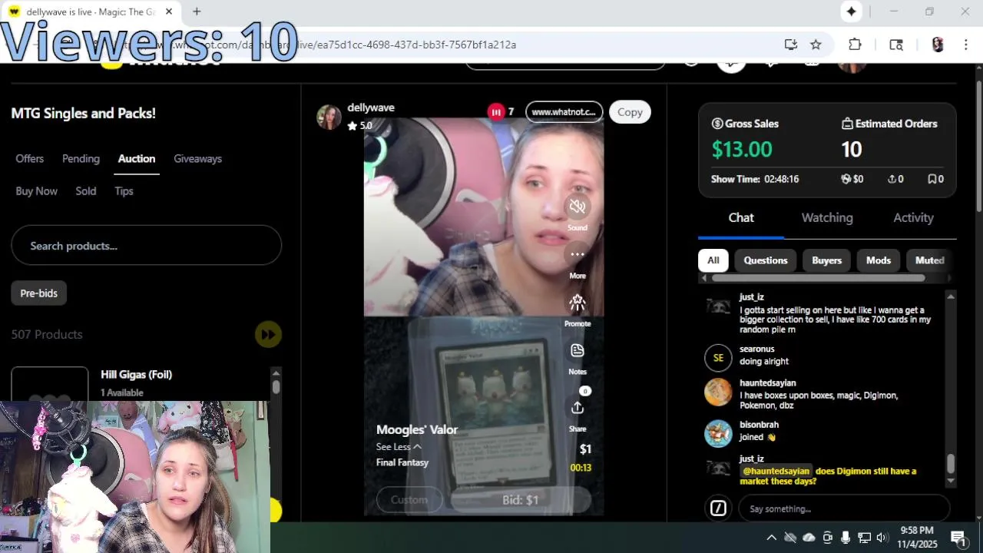Mute stream with the Sound icon
983x553 pixels.
(x=578, y=206)
